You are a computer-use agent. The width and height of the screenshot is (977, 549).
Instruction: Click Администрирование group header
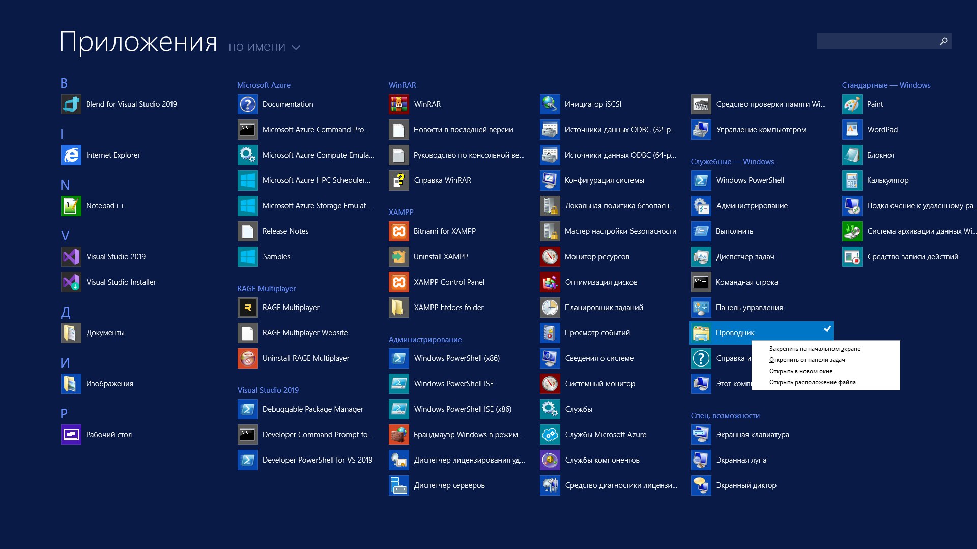425,340
